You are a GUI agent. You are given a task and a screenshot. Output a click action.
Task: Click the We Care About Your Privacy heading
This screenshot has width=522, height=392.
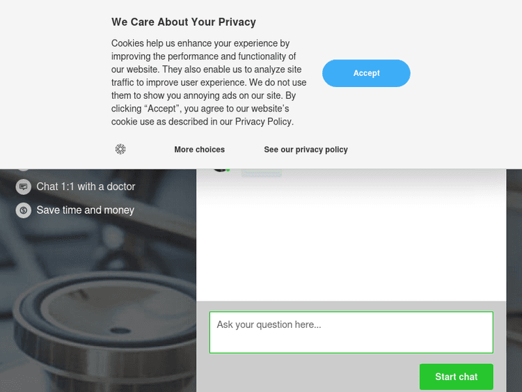click(x=184, y=22)
